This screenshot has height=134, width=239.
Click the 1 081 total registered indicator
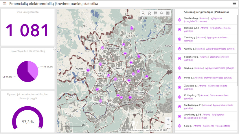[x=27, y=31]
